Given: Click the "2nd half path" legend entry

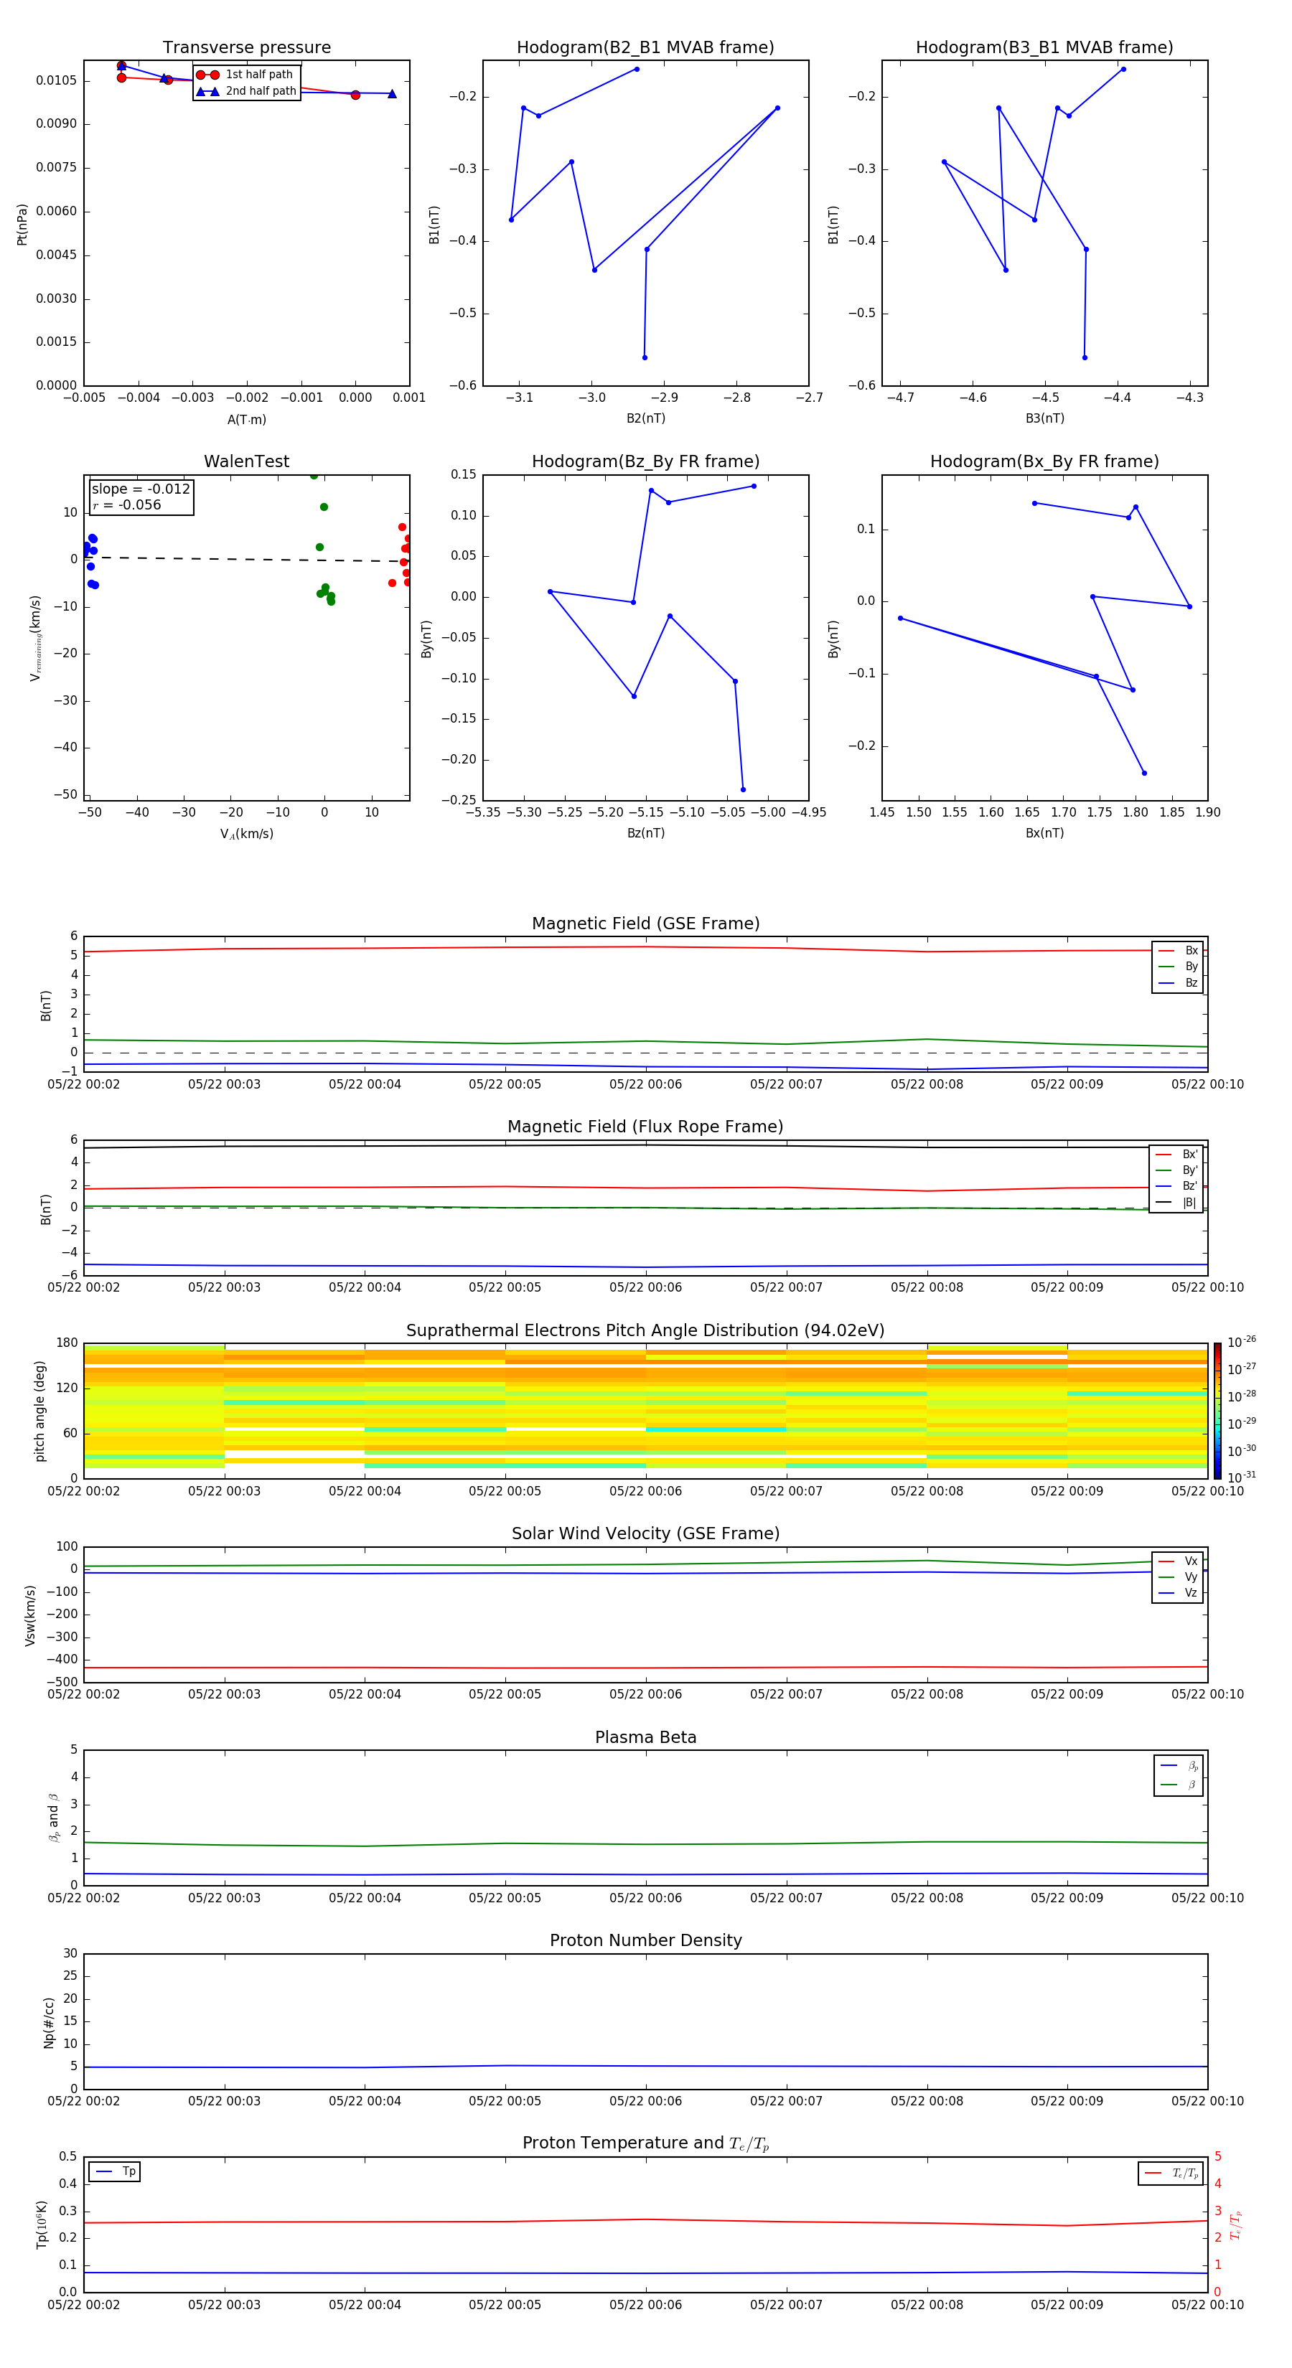Looking at the screenshot, I should point(245,91).
